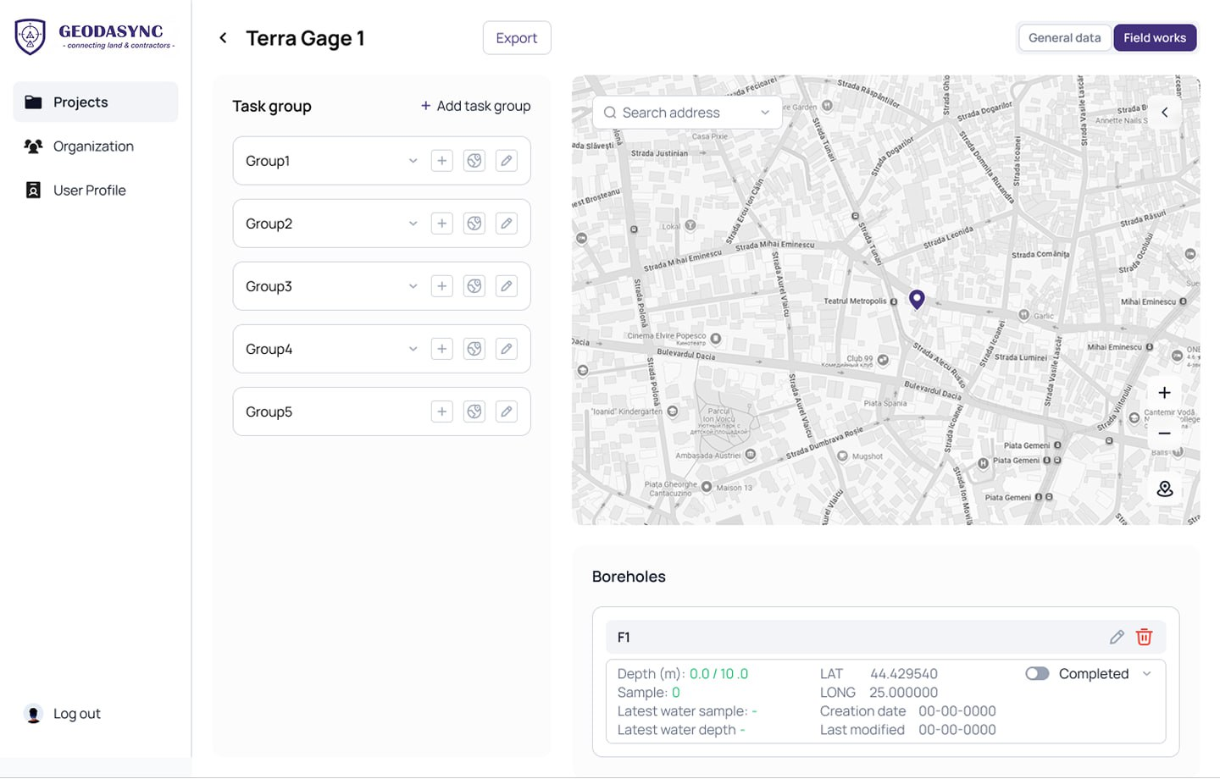Image resolution: width=1220 pixels, height=779 pixels.
Task: Click the edit pencil for Group2
Action: pyautogui.click(x=507, y=224)
